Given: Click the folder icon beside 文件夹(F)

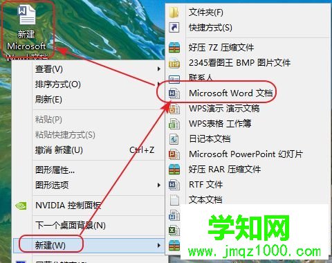Looking at the screenshot, I should [174, 12].
